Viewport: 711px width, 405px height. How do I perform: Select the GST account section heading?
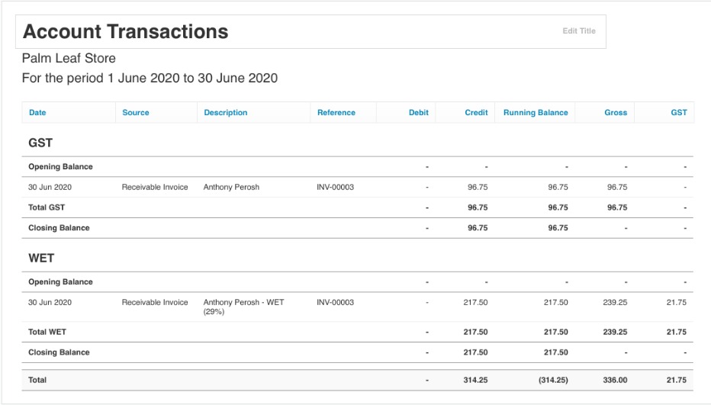tap(40, 143)
